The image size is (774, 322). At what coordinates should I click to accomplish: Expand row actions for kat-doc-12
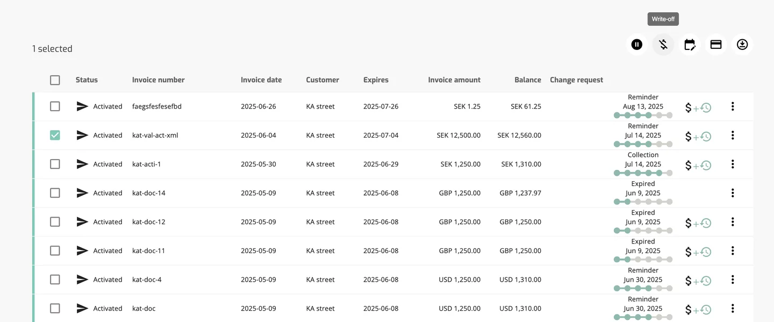point(733,222)
